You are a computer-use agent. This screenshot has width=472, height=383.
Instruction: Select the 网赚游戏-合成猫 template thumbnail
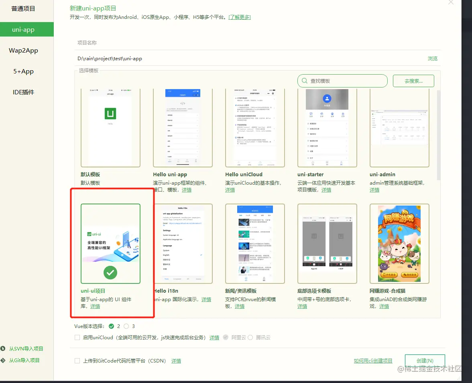(399, 244)
